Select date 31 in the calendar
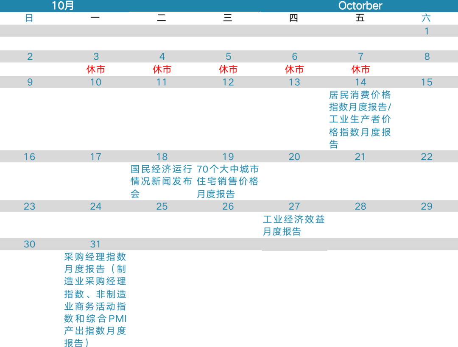The image size is (458, 347). pyautogui.click(x=95, y=244)
